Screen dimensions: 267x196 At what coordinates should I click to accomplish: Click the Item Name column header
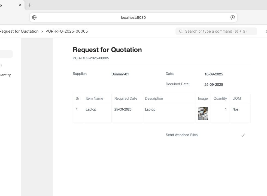tap(94, 99)
